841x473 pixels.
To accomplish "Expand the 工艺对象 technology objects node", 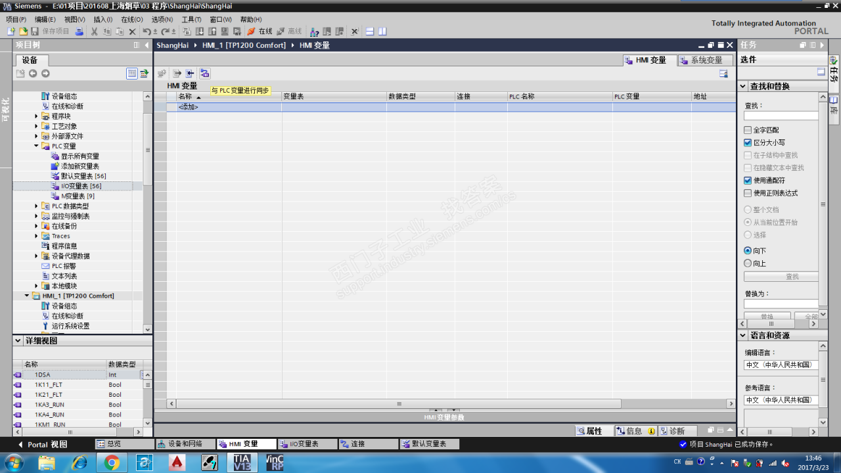I will click(x=37, y=126).
